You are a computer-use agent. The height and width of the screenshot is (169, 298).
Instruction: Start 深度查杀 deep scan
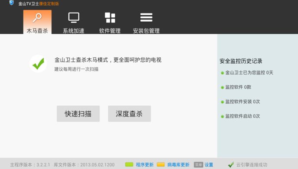coord(130,114)
